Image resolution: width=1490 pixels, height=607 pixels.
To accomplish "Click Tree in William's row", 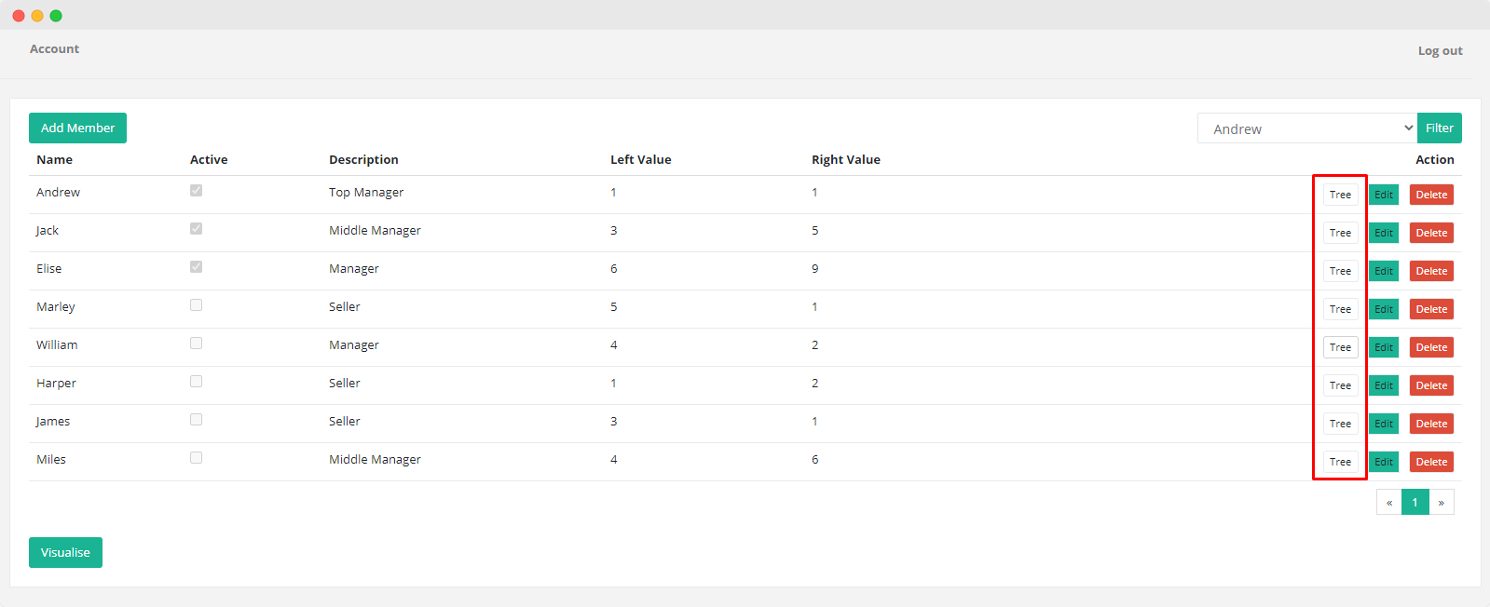I will coord(1340,347).
